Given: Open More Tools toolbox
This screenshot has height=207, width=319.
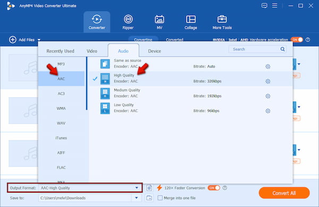Looking at the screenshot, I should click(222, 22).
